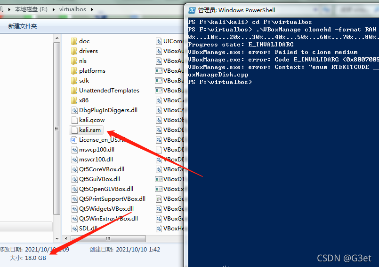Click the Qt5PrintSupportVBox.dll file icon
This screenshot has height=267, width=379.
[x=74, y=199]
